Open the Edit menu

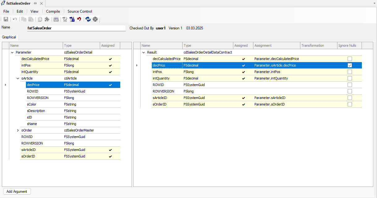click(x=20, y=11)
